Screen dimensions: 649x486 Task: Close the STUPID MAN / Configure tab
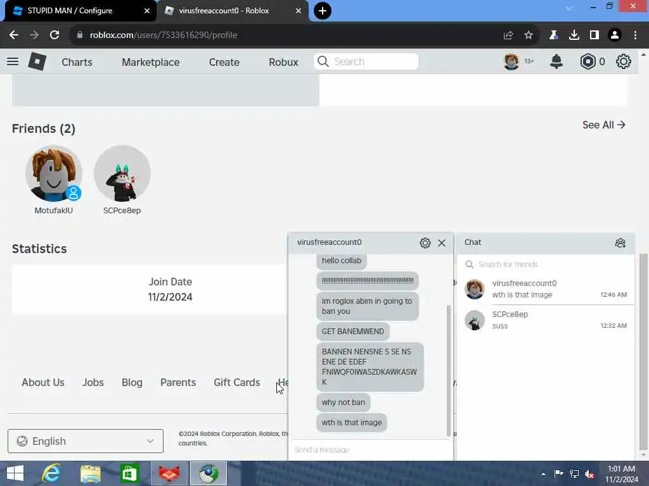click(x=147, y=11)
